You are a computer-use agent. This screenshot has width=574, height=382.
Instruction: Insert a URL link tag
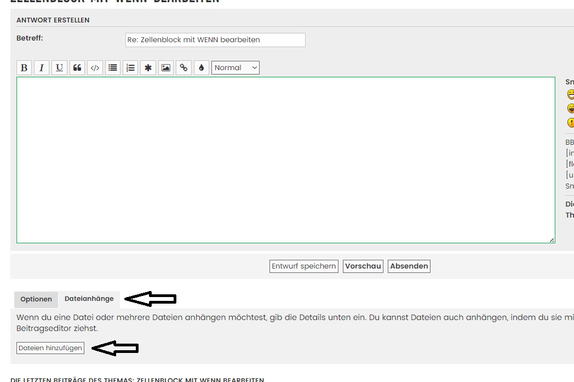(183, 68)
